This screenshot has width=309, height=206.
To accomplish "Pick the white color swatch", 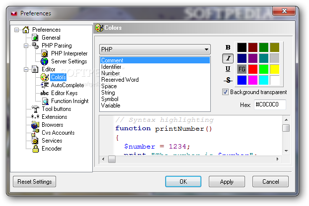I will 274,80.
